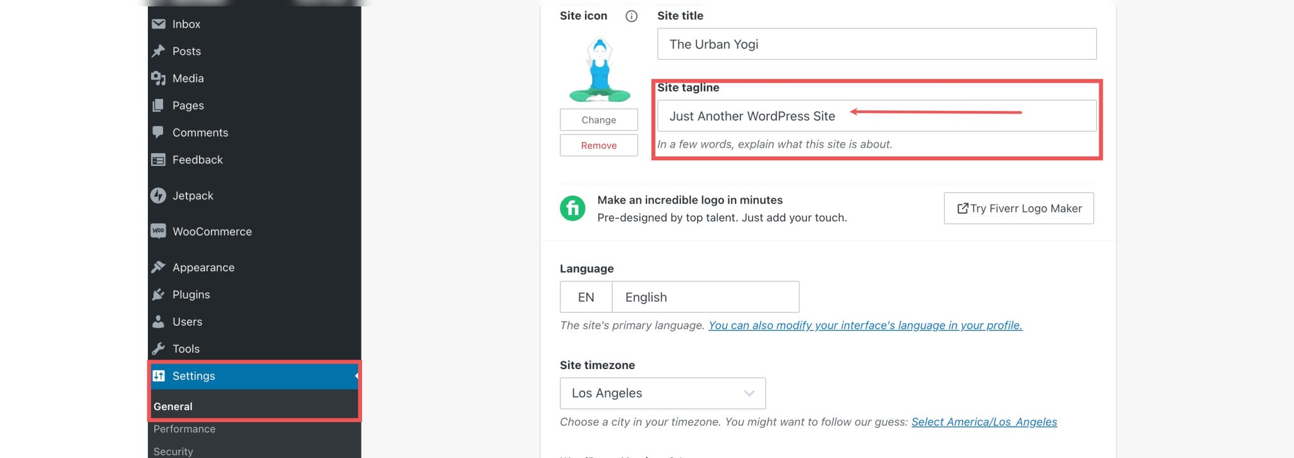Image resolution: width=1294 pixels, height=458 pixels.
Task: Select the Appearance brush icon
Action: pos(158,267)
